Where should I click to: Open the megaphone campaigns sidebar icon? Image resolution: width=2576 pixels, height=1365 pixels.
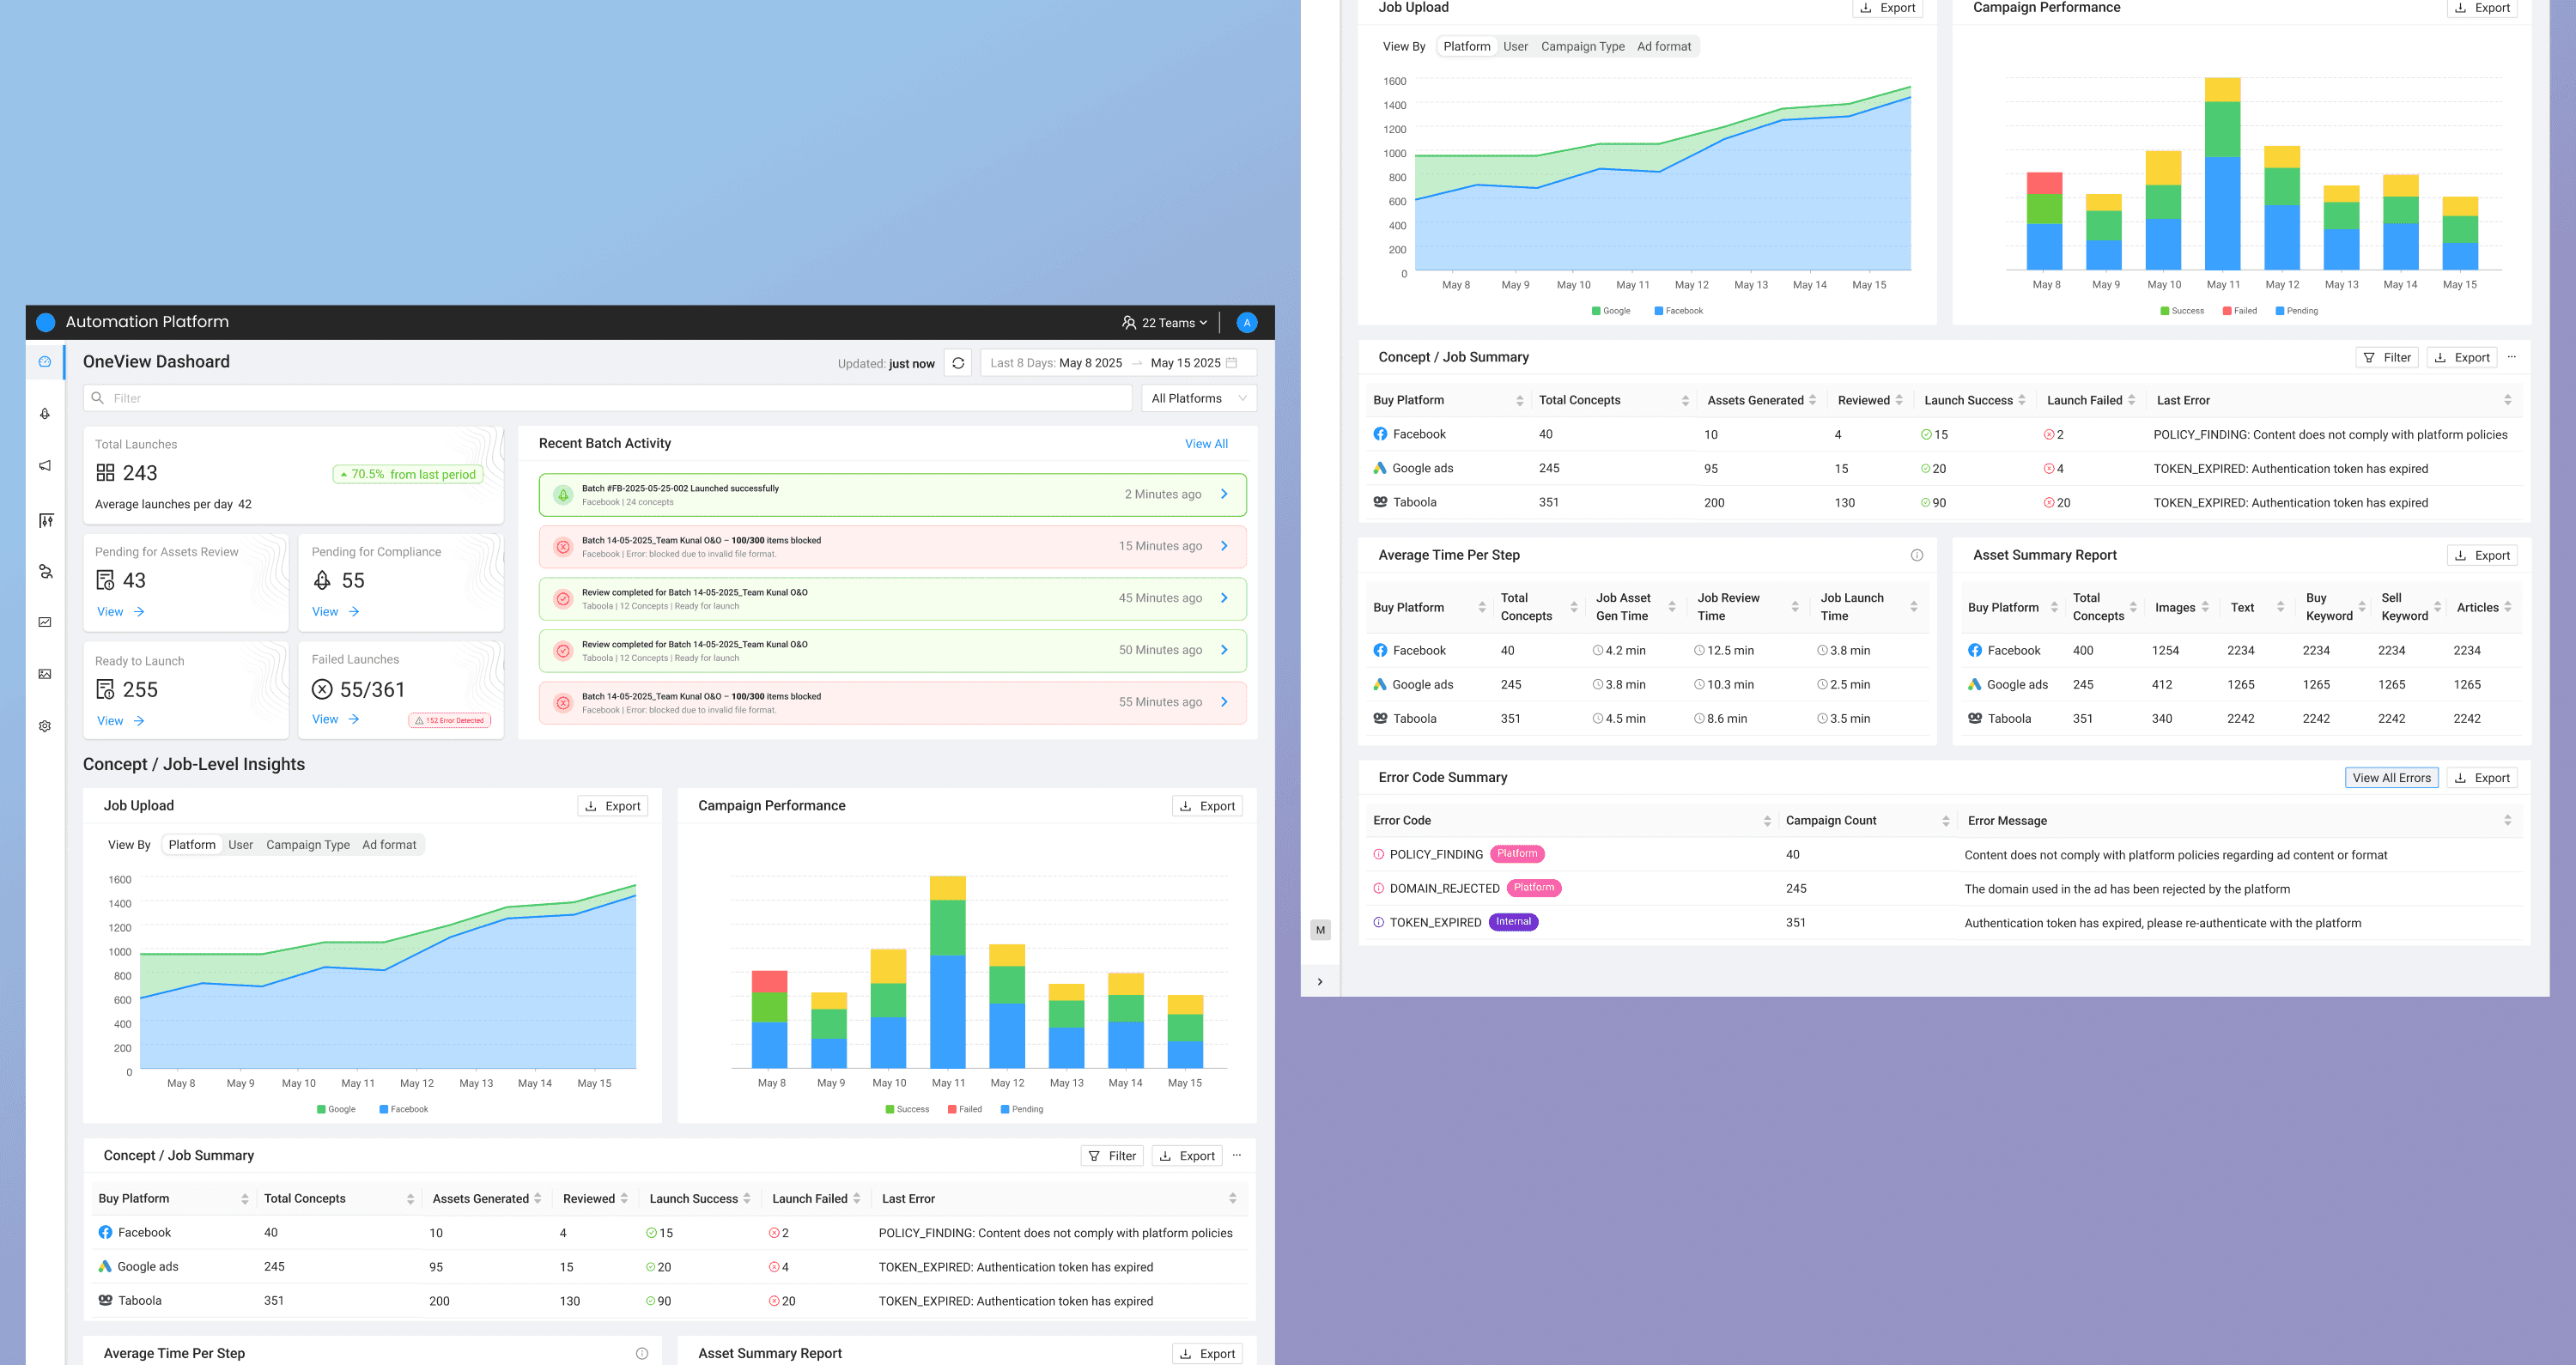click(x=45, y=466)
